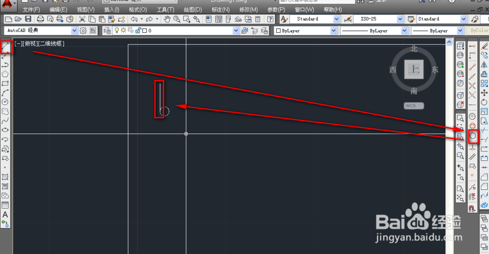Open Object Snap Settings magnet icon

click(472, 208)
